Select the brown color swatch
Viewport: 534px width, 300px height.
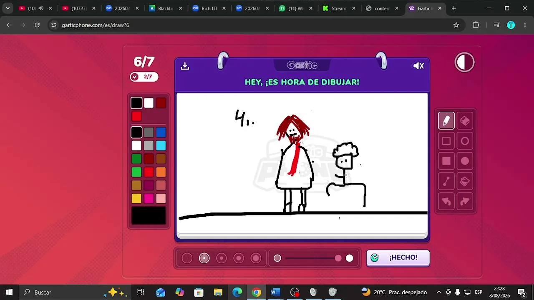point(161,159)
